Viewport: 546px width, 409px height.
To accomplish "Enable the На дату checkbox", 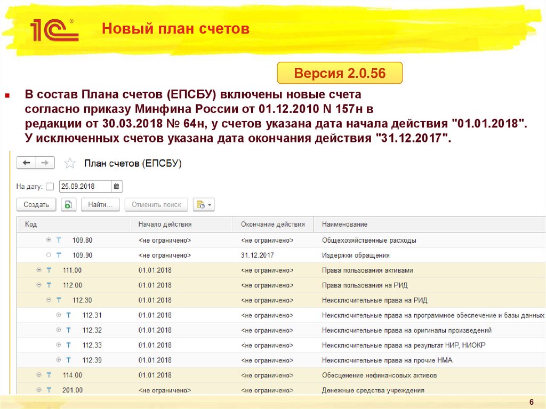I will [x=50, y=187].
